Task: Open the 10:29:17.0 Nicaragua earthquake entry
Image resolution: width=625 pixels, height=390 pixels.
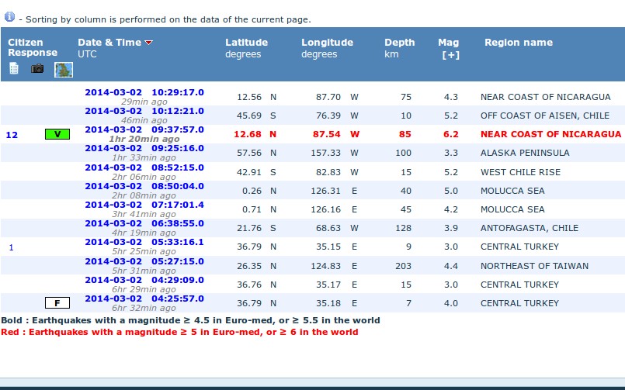Action: click(x=144, y=92)
